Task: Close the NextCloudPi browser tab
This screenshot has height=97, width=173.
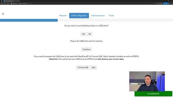Action: (18, 1)
